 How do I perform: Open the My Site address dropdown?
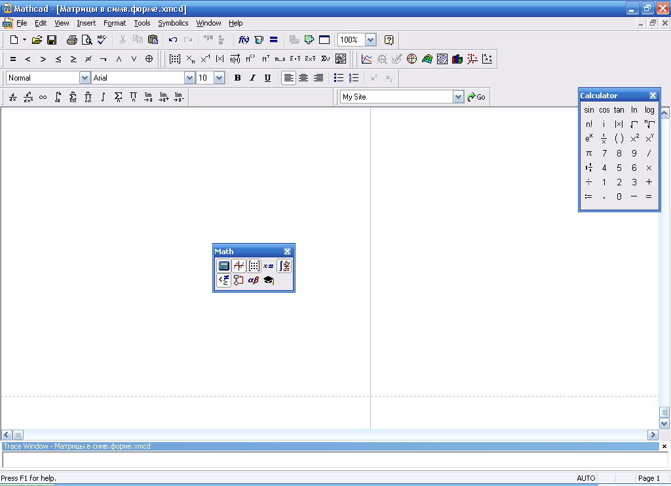(x=458, y=97)
